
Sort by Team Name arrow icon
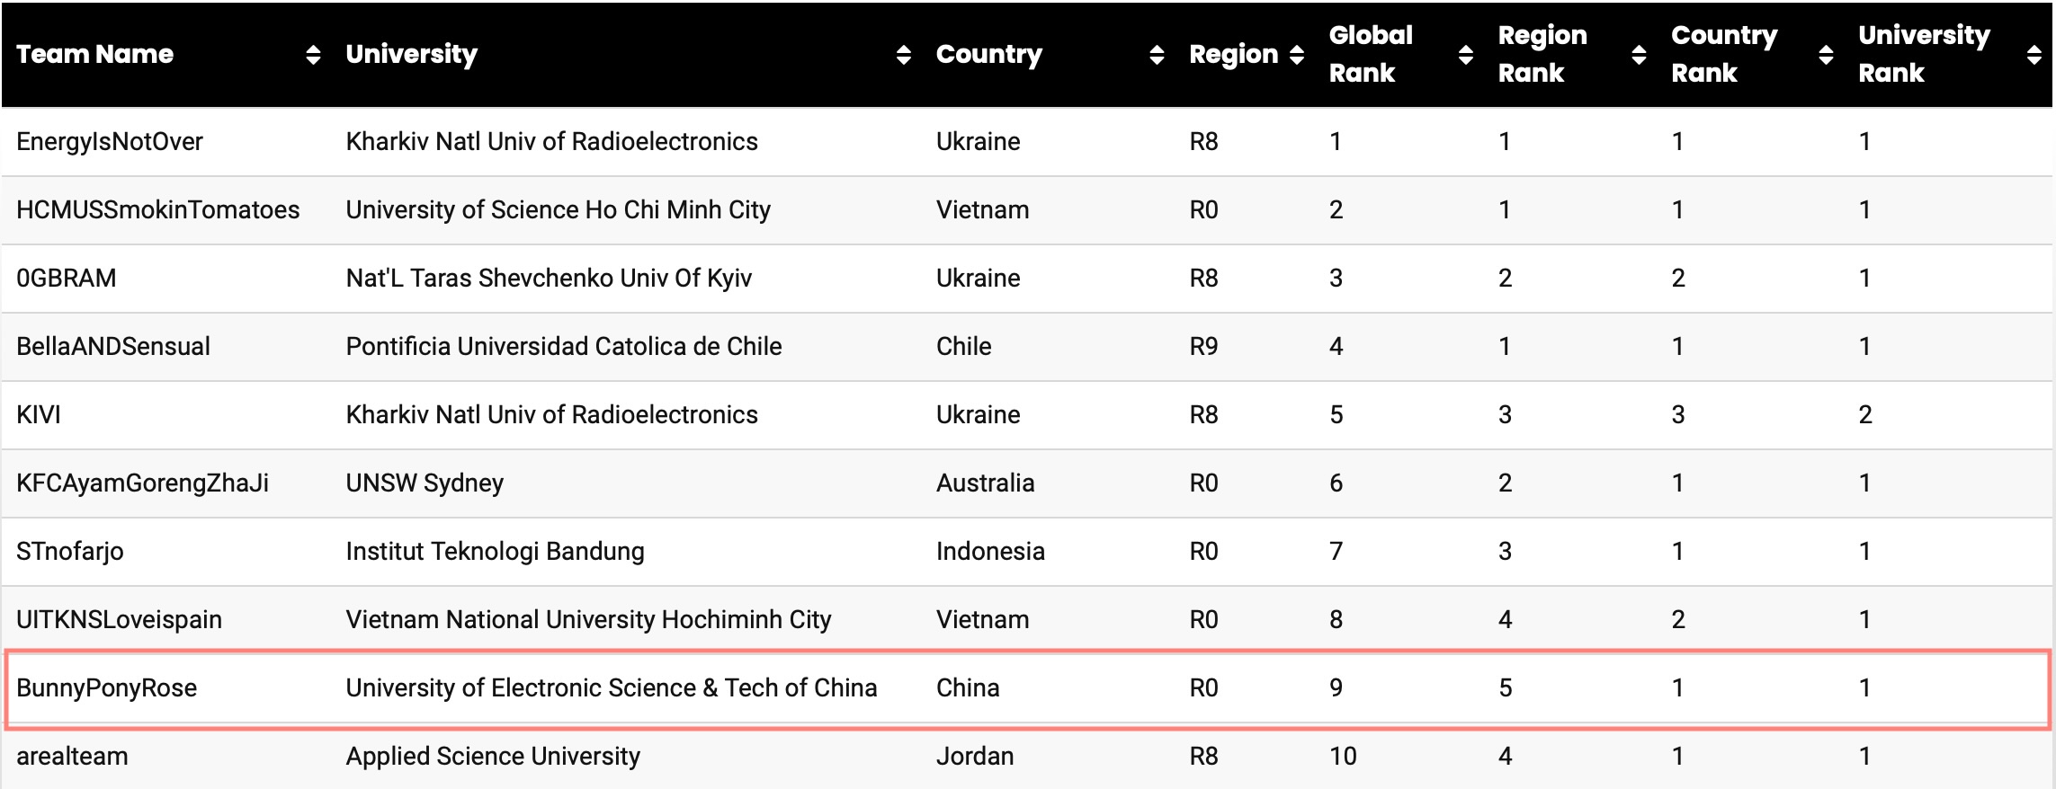pyautogui.click(x=313, y=55)
